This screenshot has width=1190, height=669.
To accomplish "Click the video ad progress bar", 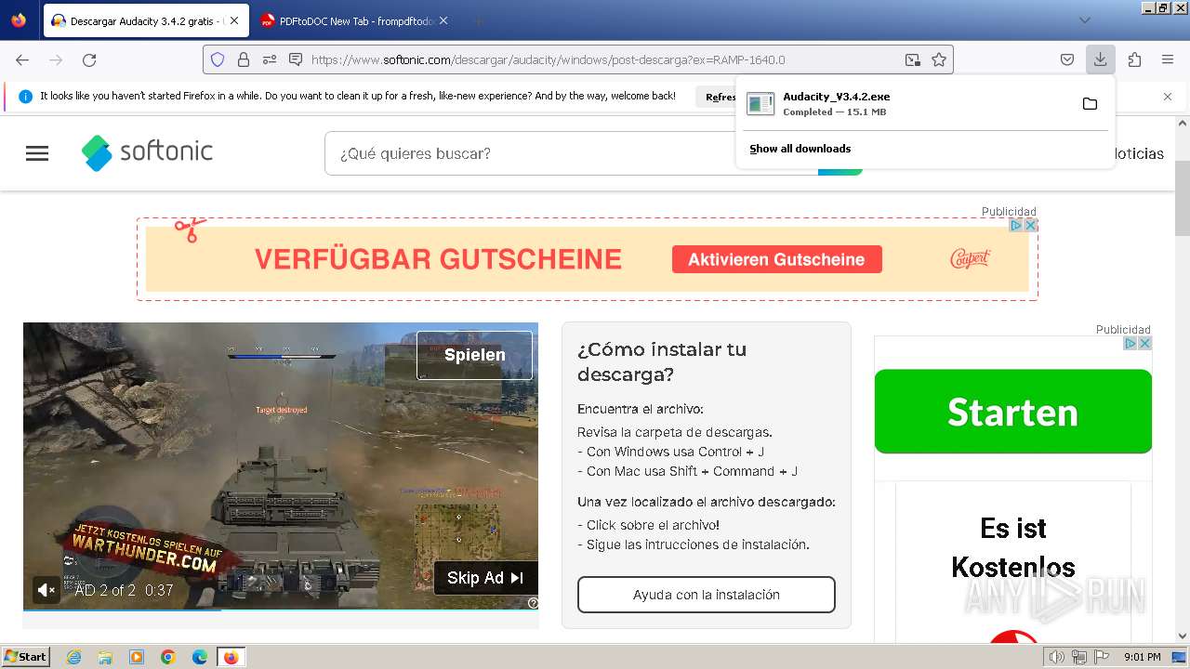I will pyautogui.click(x=281, y=610).
